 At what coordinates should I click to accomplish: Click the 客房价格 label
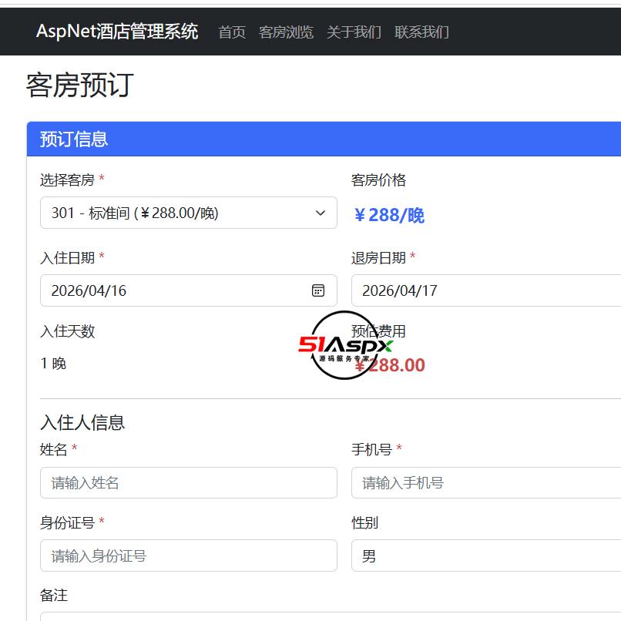click(x=378, y=180)
